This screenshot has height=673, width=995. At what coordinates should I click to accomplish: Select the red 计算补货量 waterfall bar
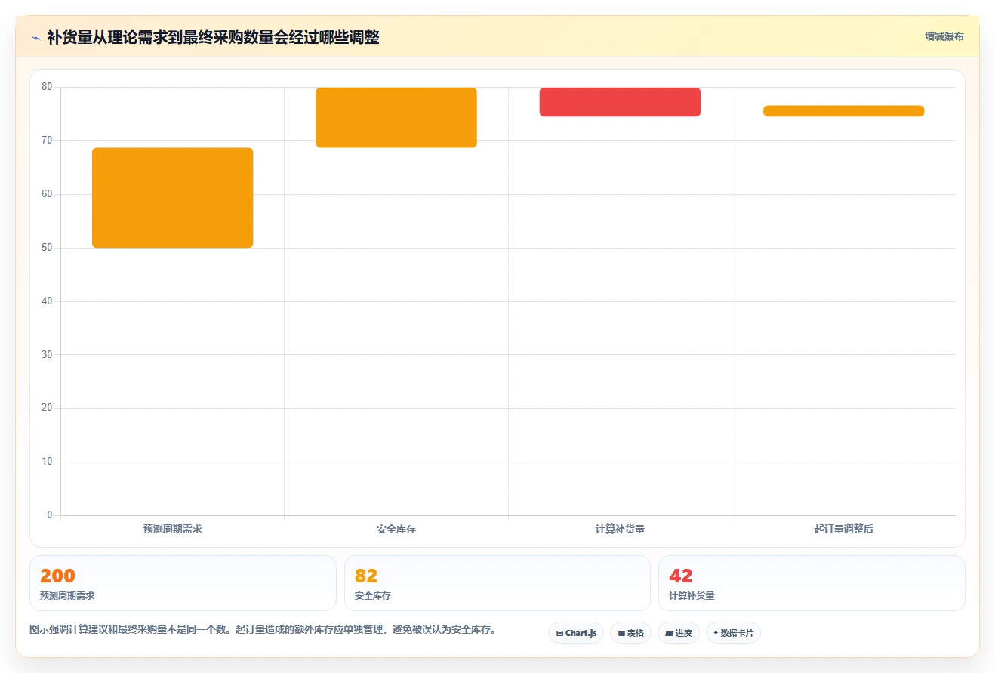[x=620, y=102]
